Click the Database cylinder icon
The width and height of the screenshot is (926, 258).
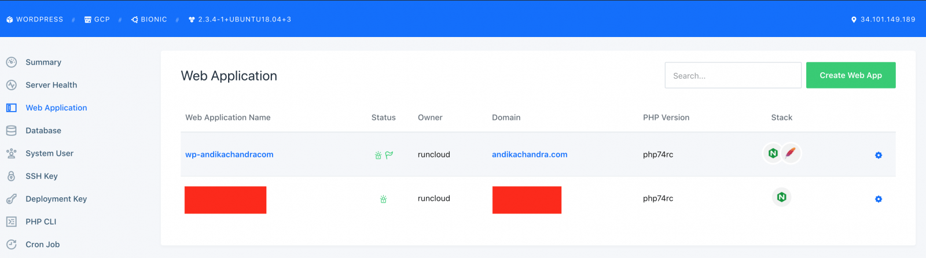coord(11,131)
